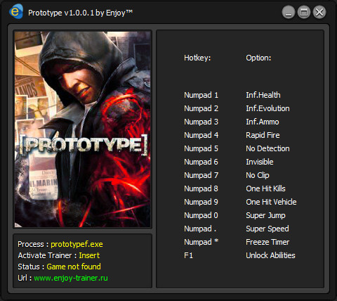This screenshot has height=301, width=337.
Task: Click the 'Inf.Health' option
Action: click(x=263, y=95)
